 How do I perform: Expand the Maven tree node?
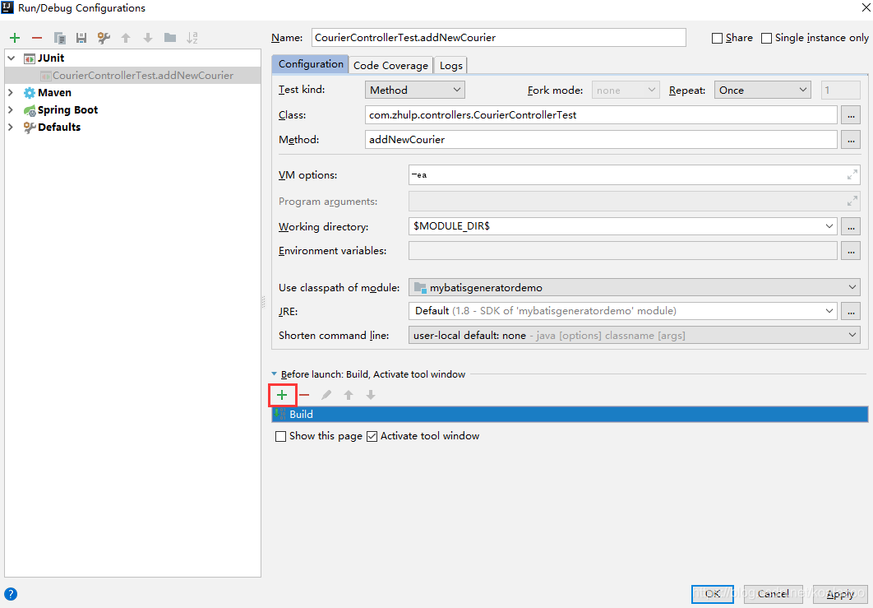11,92
